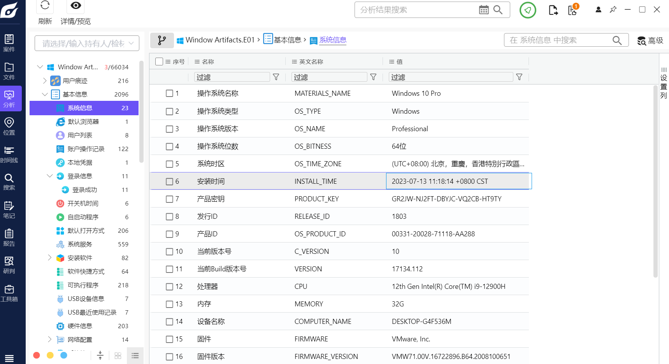Click the red color tag dot
Viewport: 669px width, 364px height.
point(37,355)
